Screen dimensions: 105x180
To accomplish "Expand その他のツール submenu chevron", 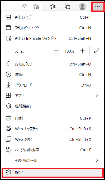I will point(97,160).
